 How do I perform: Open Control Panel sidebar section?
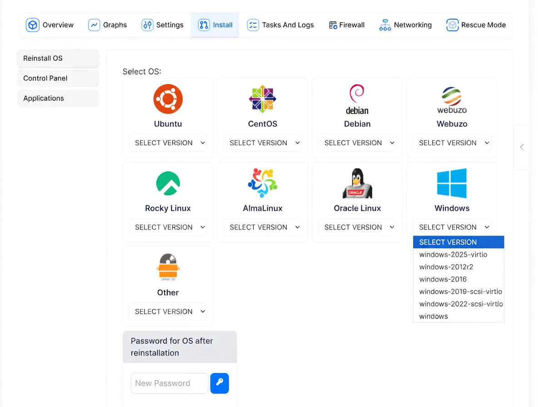tap(58, 78)
